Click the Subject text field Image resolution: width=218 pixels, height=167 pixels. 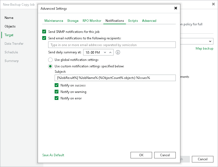pos(115,78)
